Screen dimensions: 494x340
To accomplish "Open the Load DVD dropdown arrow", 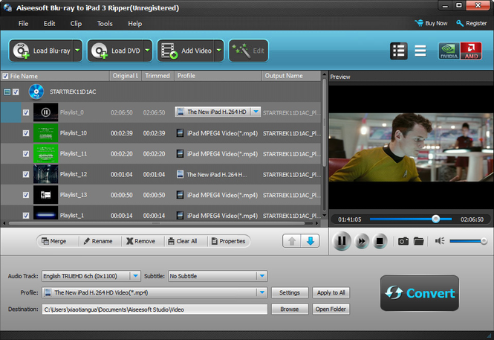I will [147, 51].
